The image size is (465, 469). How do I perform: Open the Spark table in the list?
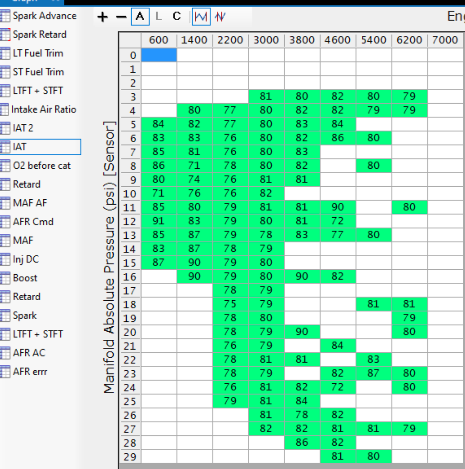pyautogui.click(x=25, y=316)
